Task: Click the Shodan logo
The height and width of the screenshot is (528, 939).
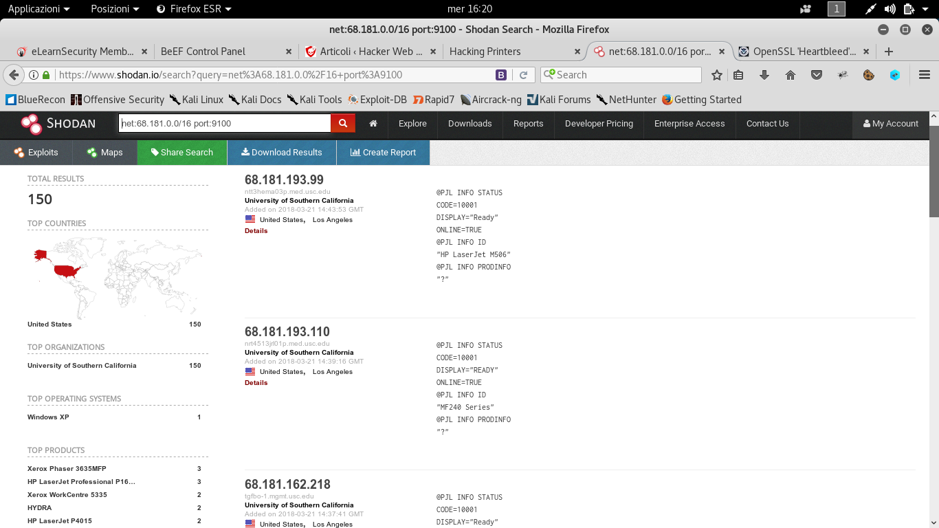Action: [58, 124]
